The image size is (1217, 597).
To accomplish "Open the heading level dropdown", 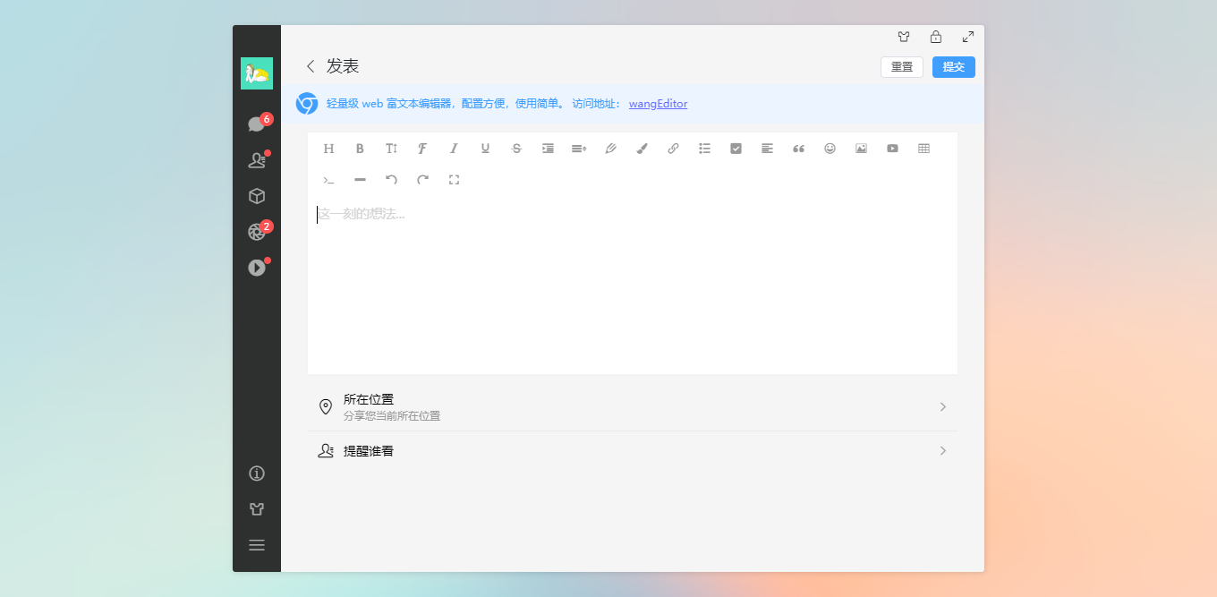I will point(328,149).
